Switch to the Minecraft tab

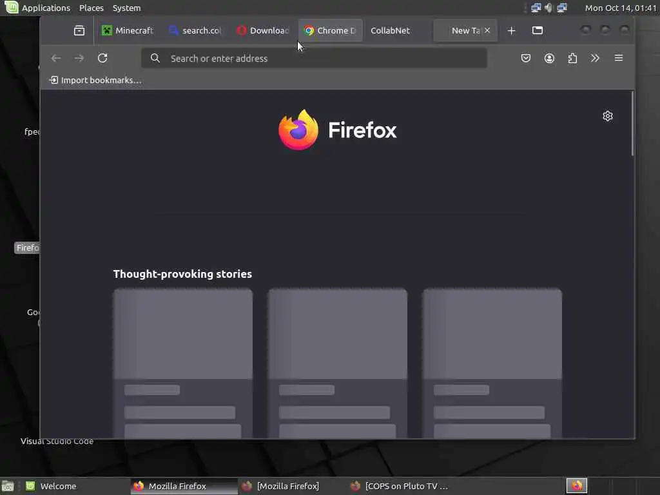point(128,30)
